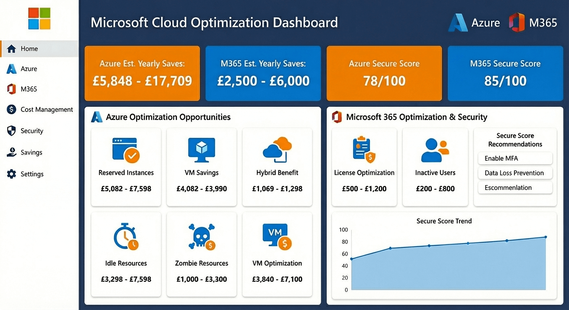The width and height of the screenshot is (569, 310).
Task: Select the Data Loss Prevention recommendation
Action: click(515, 173)
